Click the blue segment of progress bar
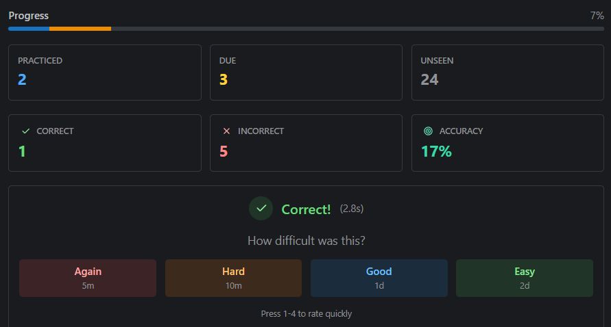Viewport: 611px width, 327px height. (x=29, y=29)
